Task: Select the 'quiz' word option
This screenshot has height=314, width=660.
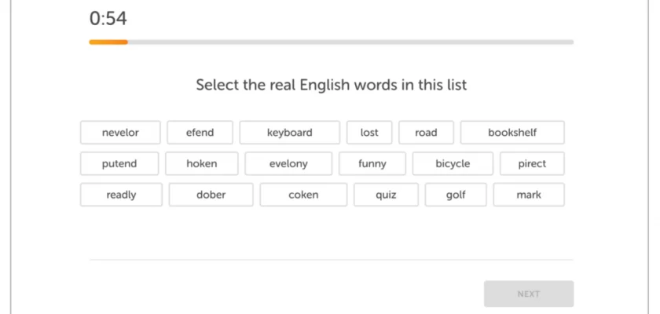Action: pyautogui.click(x=386, y=195)
